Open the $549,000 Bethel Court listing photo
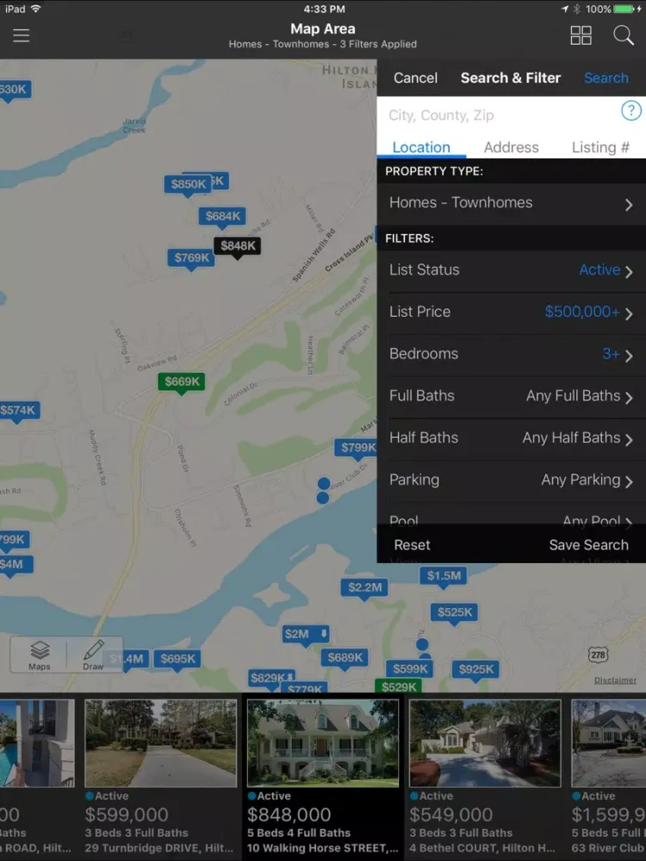The image size is (646, 861). click(484, 742)
